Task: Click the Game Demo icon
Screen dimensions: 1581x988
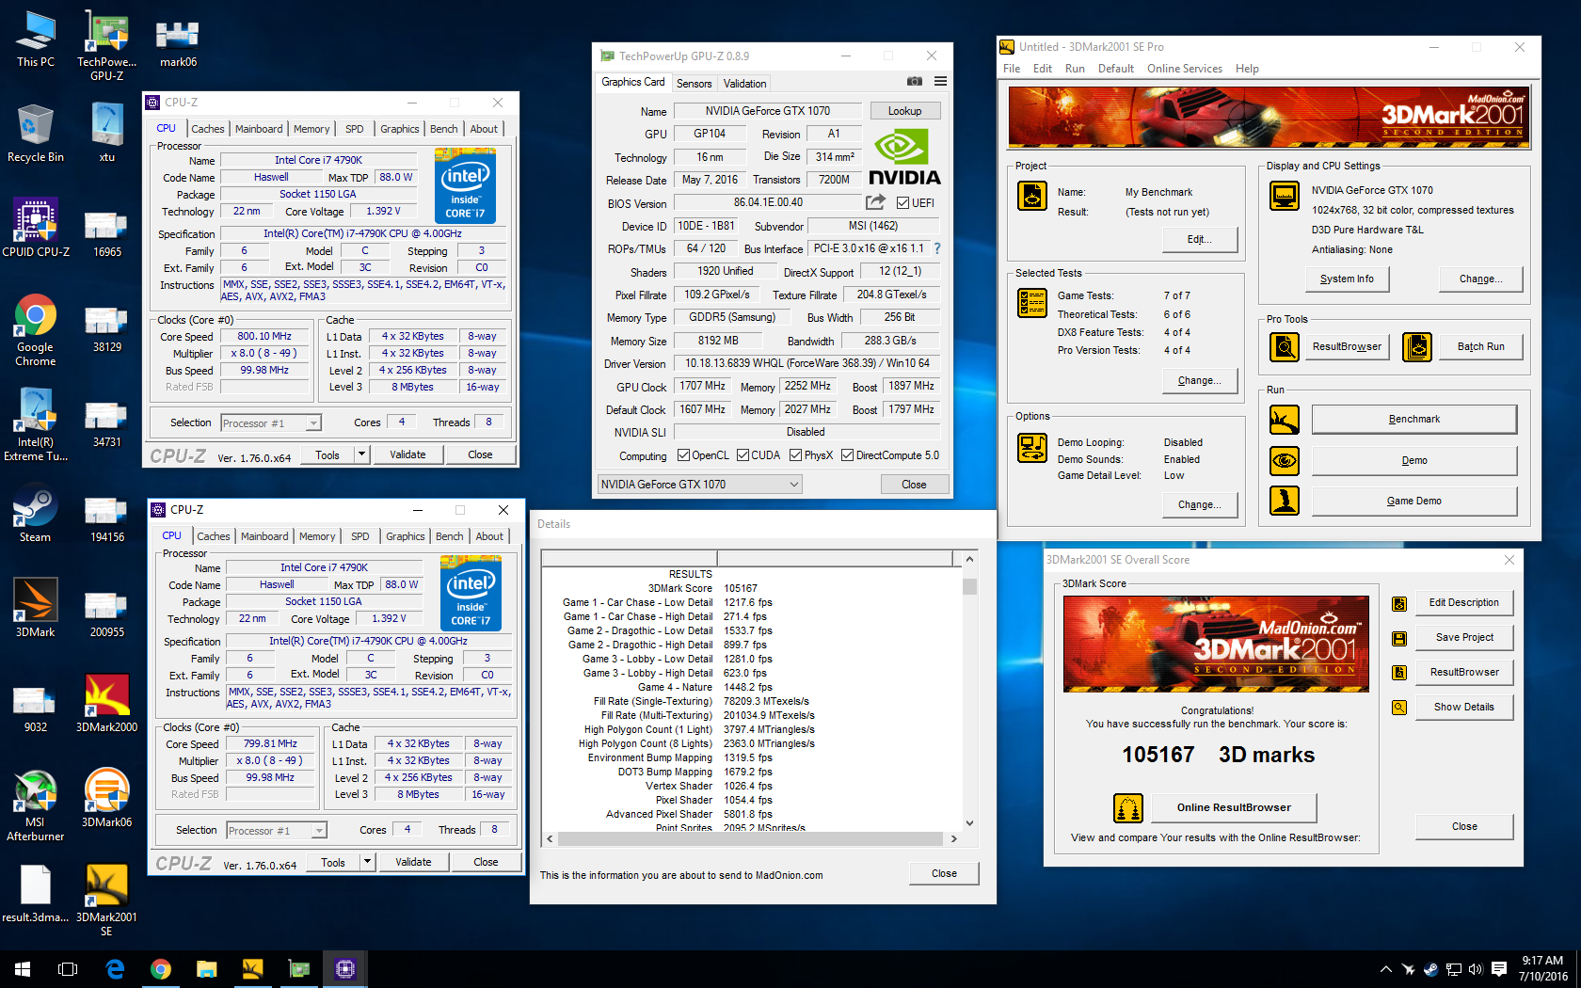Action: pos(1285,501)
